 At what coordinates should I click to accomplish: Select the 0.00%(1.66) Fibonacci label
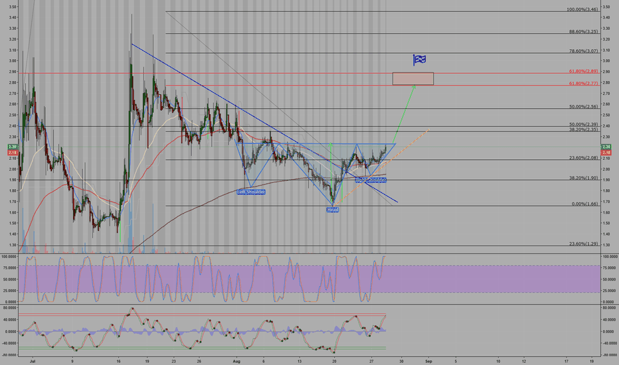(x=584, y=204)
